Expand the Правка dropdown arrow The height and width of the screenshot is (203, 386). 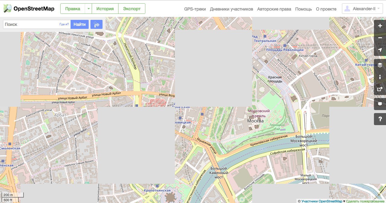tap(88, 9)
